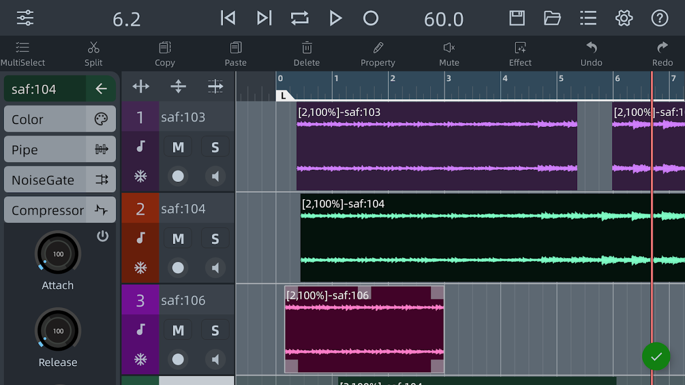685x385 pixels.
Task: Open the Effect tool
Action: (x=520, y=53)
